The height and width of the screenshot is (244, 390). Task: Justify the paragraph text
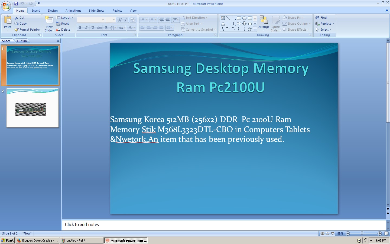161,28
